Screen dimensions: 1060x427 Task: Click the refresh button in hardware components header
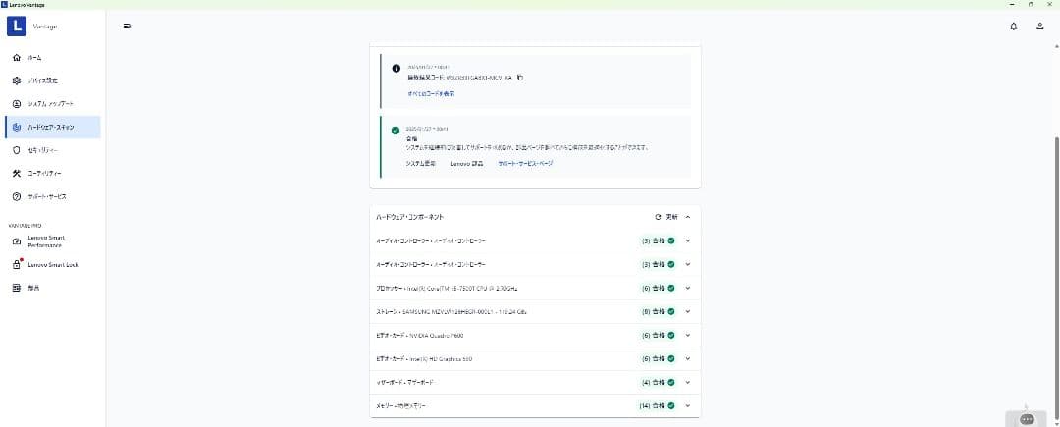[x=666, y=216]
